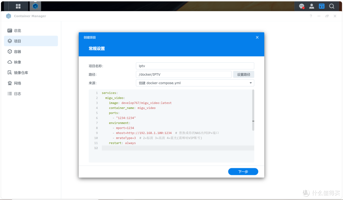Viewport: 343px width, 200px height.
Task: Open the help question mark icon
Action: click(311, 16)
